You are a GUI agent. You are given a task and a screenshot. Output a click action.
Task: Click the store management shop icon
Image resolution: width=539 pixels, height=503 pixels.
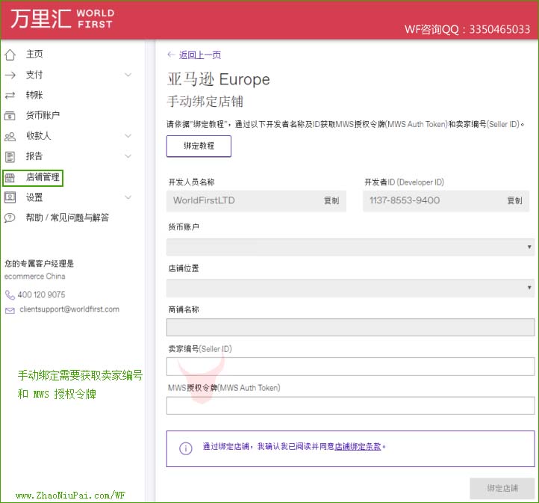[10, 178]
